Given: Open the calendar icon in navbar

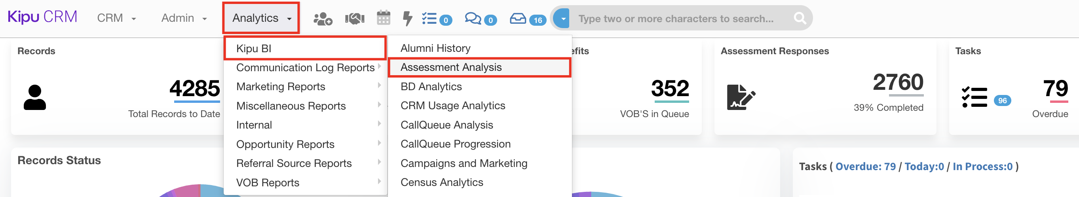Looking at the screenshot, I should point(383,19).
